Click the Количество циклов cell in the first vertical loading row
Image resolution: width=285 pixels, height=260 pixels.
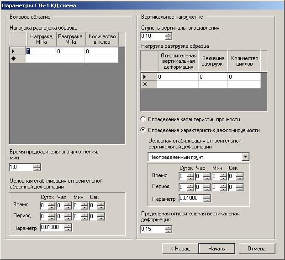(x=244, y=77)
